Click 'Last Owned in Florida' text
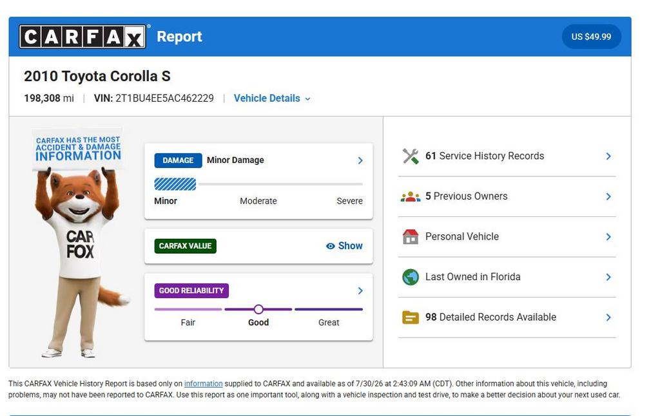660x416 pixels. coord(472,277)
